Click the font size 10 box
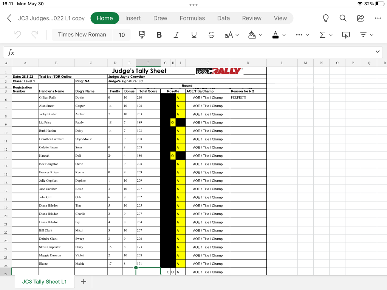Image resolution: width=387 pixels, height=290 pixels. (x=122, y=35)
